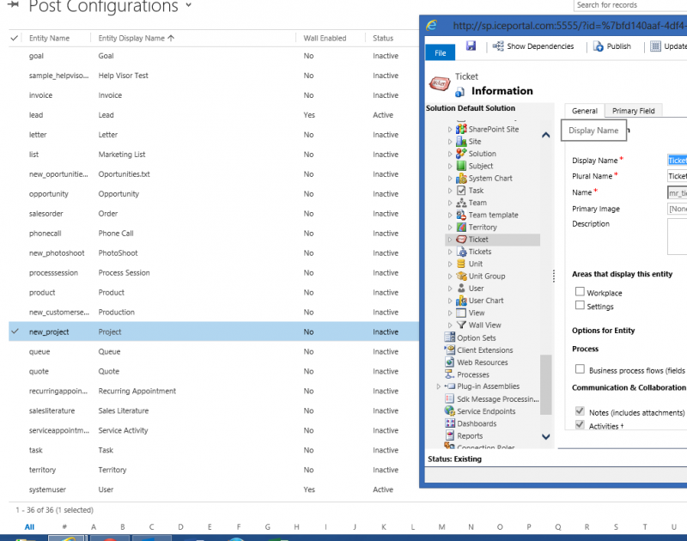The height and width of the screenshot is (541, 687).
Task: Enable the Workplace area checkbox
Action: (x=580, y=293)
